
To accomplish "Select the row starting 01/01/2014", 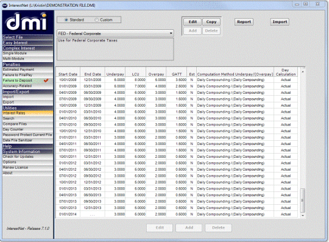I will pyautogui.click(x=177, y=215).
